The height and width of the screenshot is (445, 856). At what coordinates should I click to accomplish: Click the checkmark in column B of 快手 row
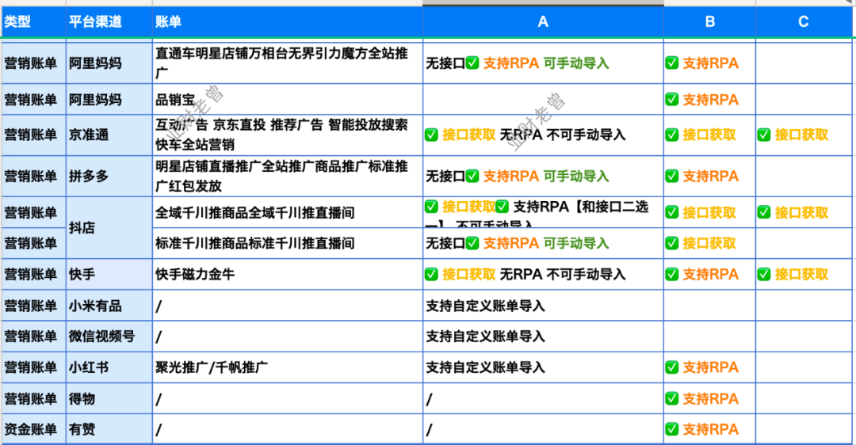click(x=672, y=274)
